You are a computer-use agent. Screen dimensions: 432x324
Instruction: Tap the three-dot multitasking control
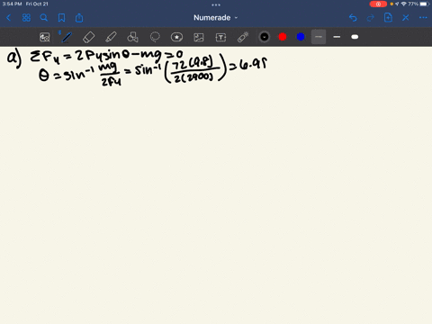pos(216,4)
